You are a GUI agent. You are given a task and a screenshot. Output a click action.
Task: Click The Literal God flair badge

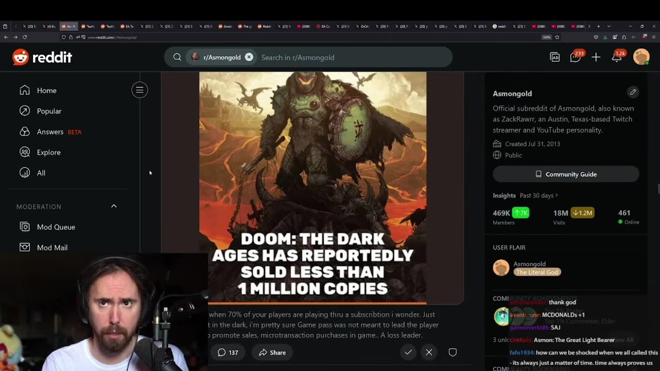[537, 272]
